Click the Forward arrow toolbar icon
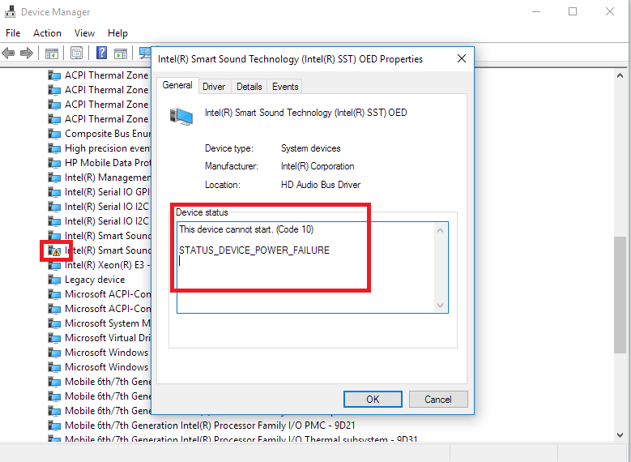 27,53
